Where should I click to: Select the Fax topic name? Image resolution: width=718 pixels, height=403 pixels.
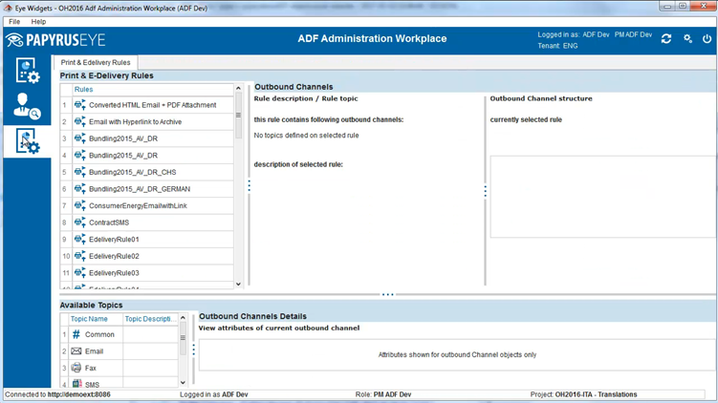(90, 368)
